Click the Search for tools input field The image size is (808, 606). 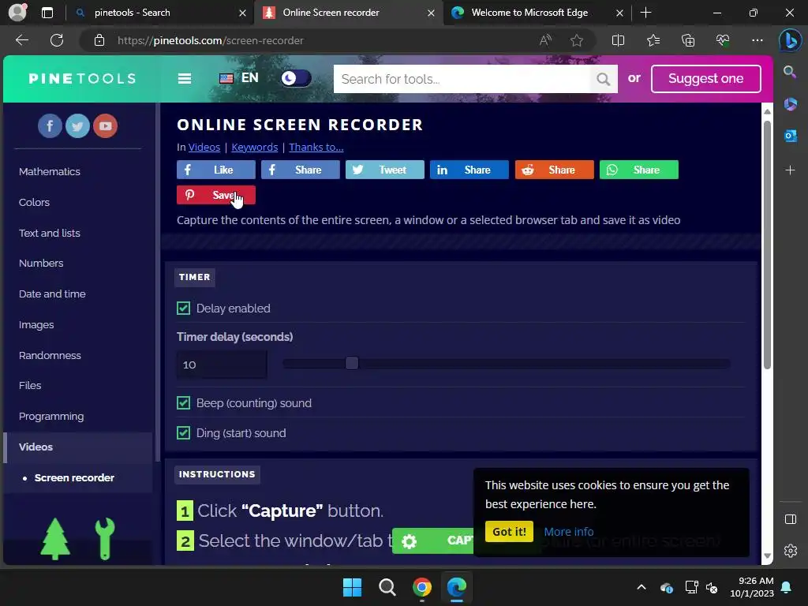[462, 79]
